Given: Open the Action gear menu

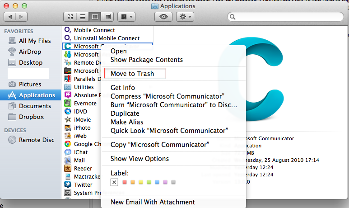Looking at the screenshot, I should 185,17.
